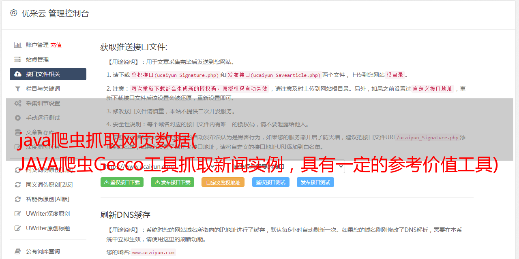The width and height of the screenshot is (519, 259).
Task: Click the 获取推送接口文件 heading
Action: 134,47
